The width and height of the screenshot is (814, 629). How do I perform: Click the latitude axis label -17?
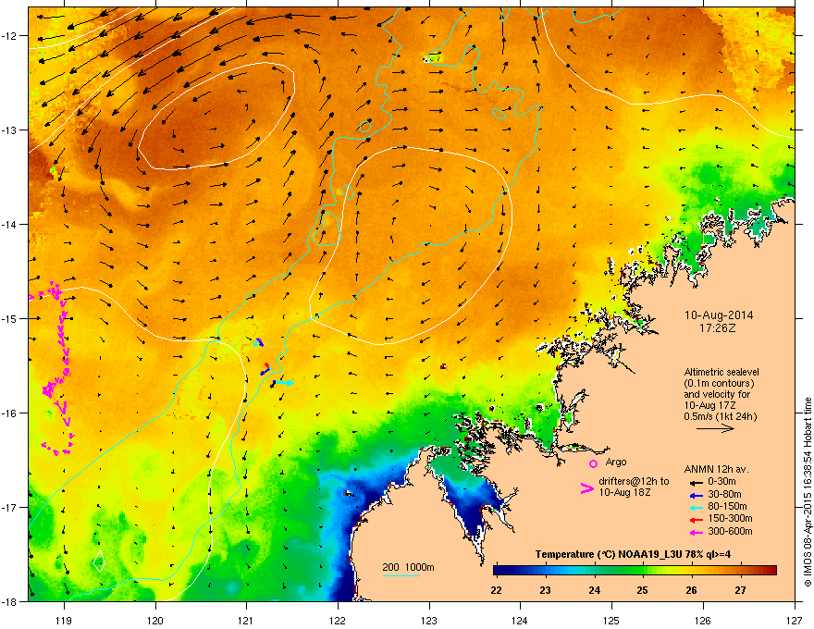[x=10, y=508]
